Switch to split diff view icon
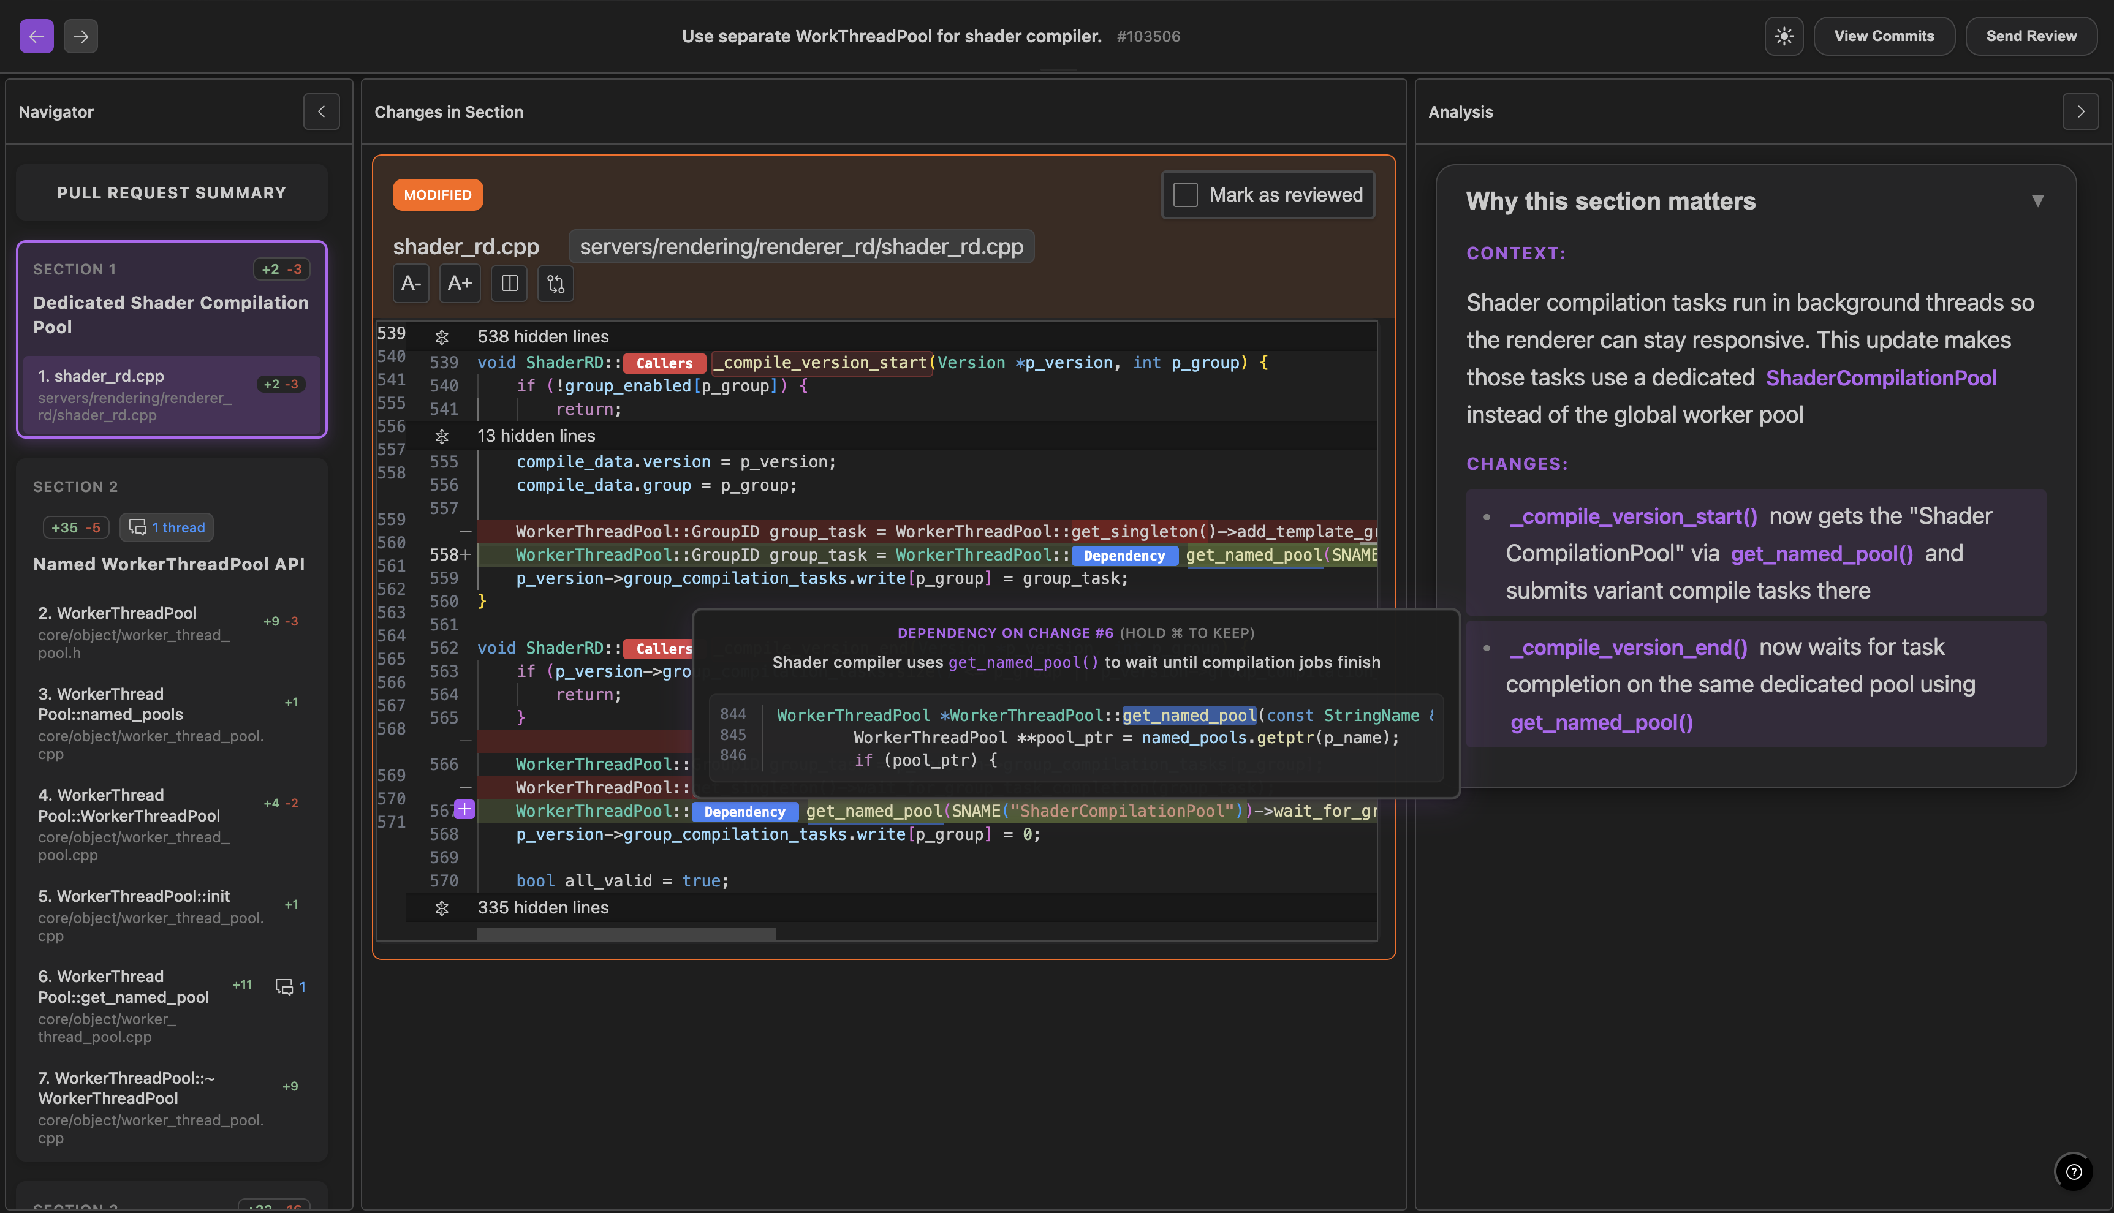Image resolution: width=2114 pixels, height=1213 pixels. pos(509,283)
